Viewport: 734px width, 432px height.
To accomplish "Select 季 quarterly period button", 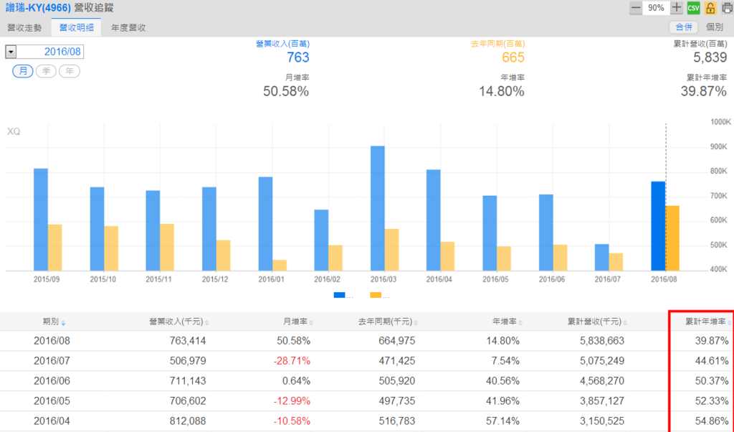I will coord(46,71).
